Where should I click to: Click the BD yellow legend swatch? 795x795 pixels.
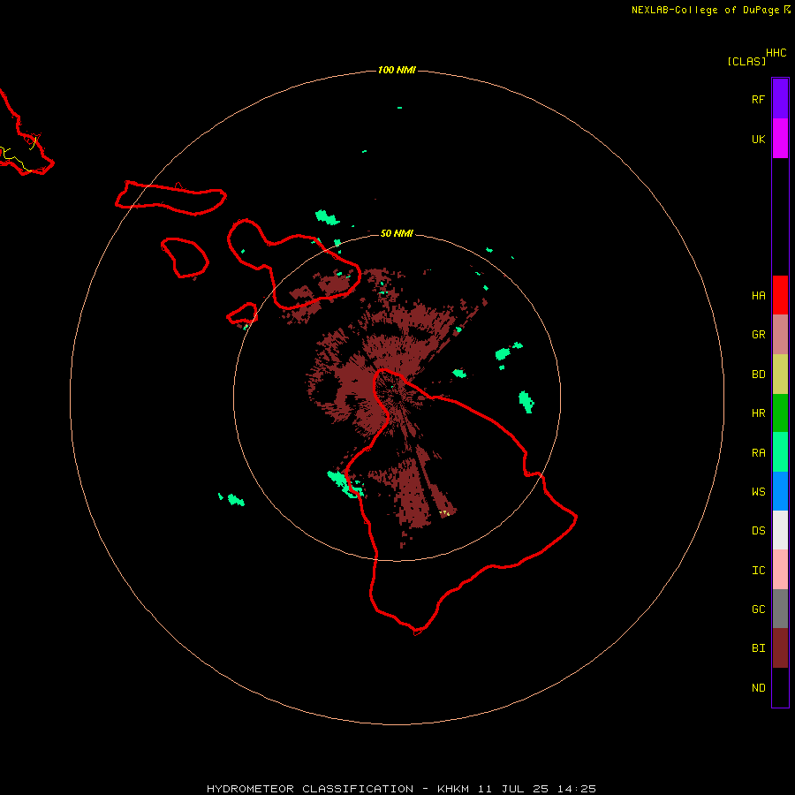point(780,375)
